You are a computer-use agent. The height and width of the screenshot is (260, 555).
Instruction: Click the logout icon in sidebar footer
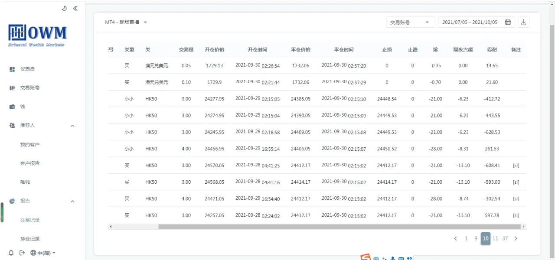(x=22, y=253)
